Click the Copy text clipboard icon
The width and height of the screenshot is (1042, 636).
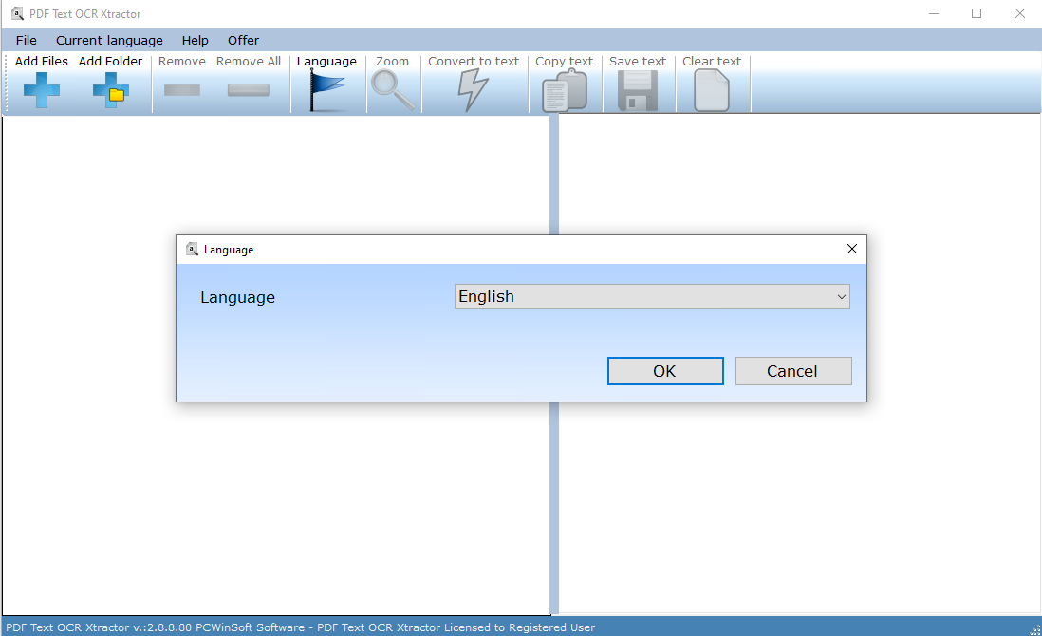tap(565, 91)
